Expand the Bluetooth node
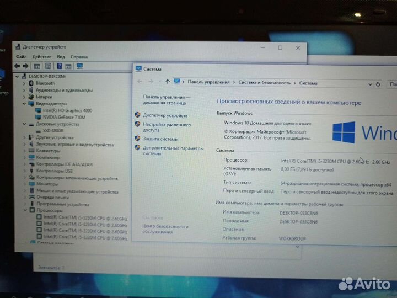Image resolution: width=397 pixels, height=298 pixels. pos(24,83)
